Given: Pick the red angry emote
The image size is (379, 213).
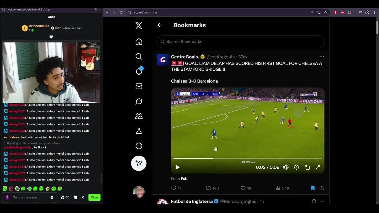Looking at the screenshot, I should click(11, 188).
